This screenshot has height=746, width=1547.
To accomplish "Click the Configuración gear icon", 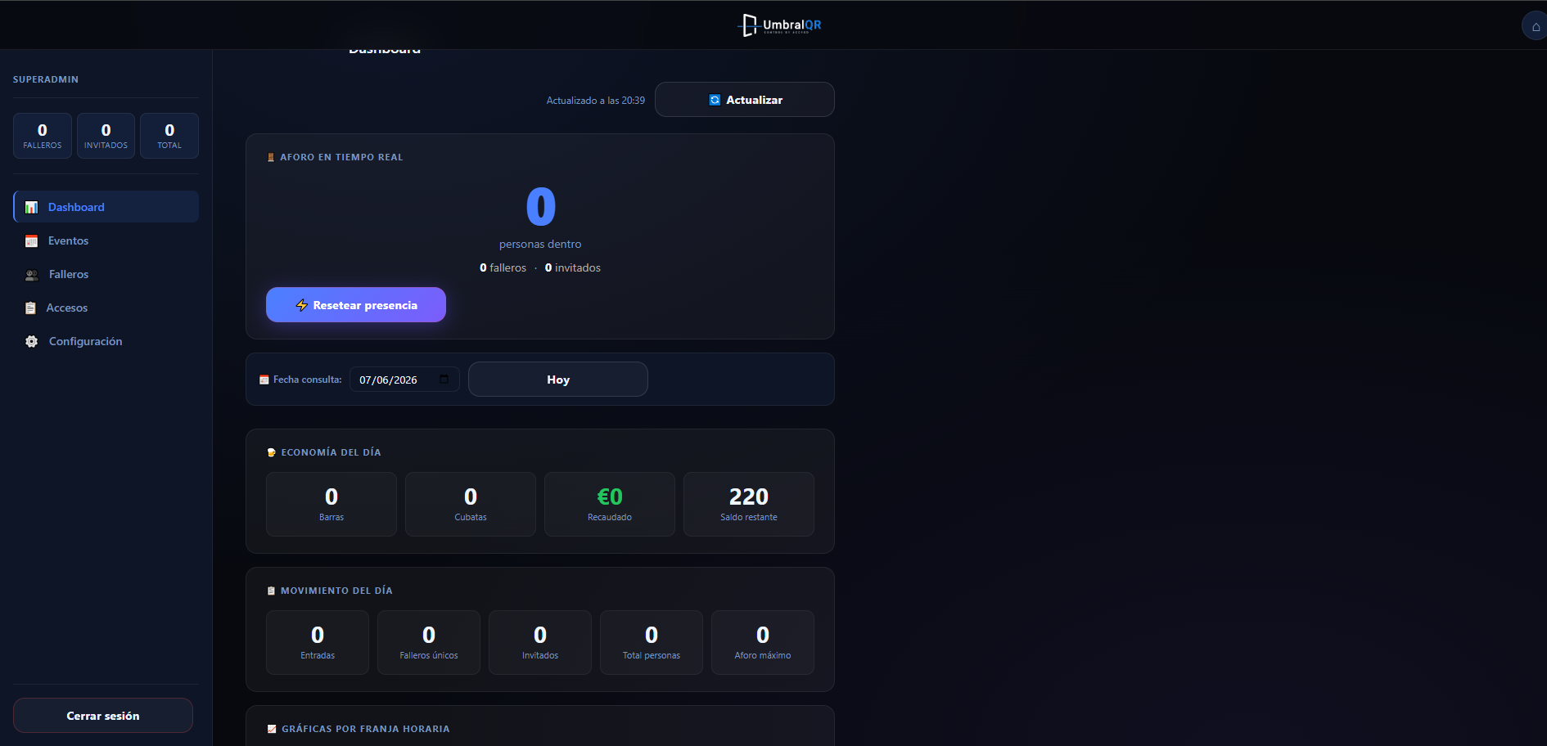I will (x=31, y=342).
